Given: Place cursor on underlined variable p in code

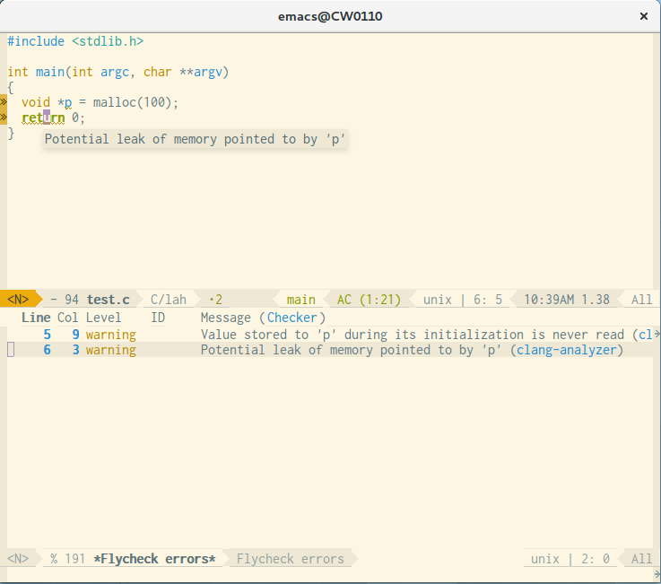Looking at the screenshot, I should point(68,102).
